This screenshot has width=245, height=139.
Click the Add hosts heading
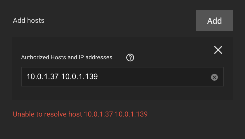[29, 20]
